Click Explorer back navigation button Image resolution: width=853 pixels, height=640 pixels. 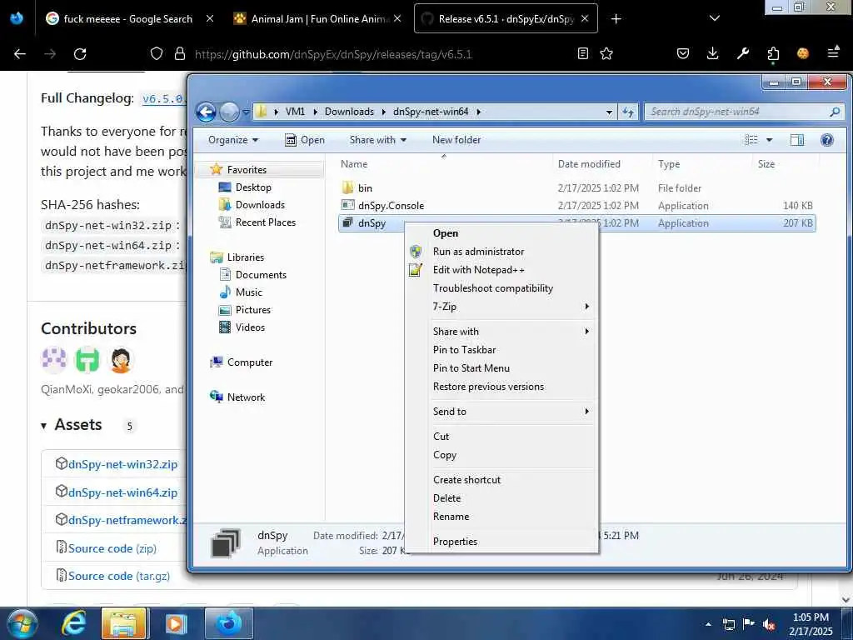[x=207, y=112]
